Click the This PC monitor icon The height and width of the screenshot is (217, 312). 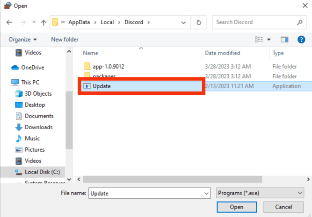(15, 83)
